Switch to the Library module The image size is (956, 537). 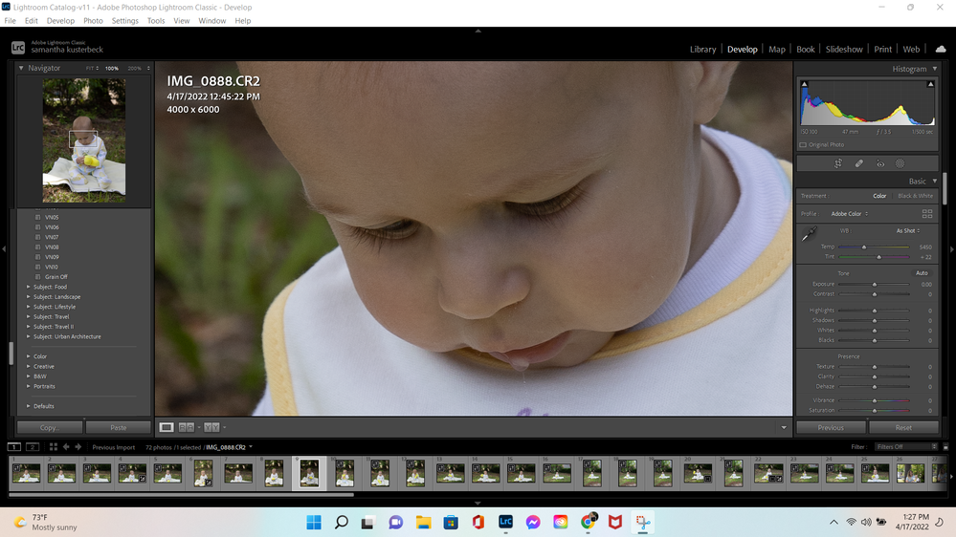[x=702, y=50]
